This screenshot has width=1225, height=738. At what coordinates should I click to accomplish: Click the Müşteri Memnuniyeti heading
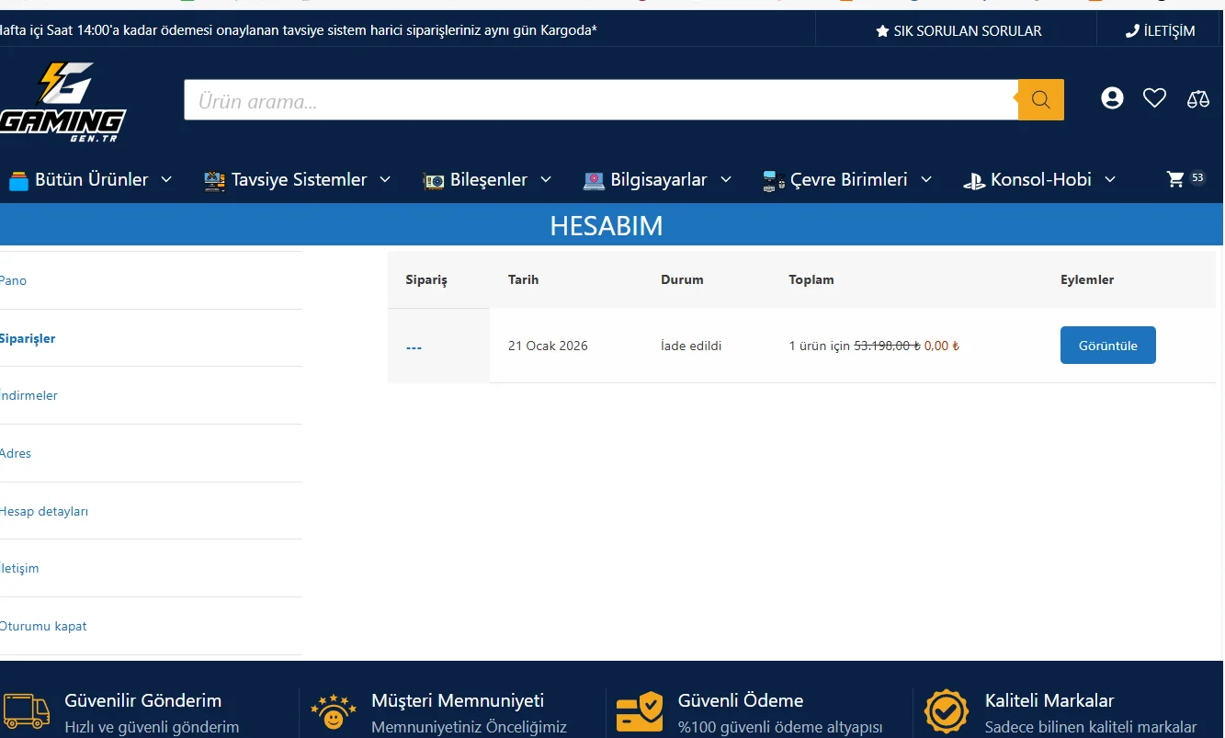tap(458, 700)
